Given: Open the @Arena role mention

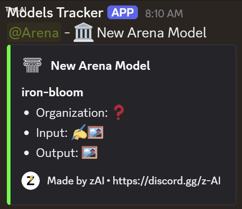Looking at the screenshot, I should [x=34, y=32].
